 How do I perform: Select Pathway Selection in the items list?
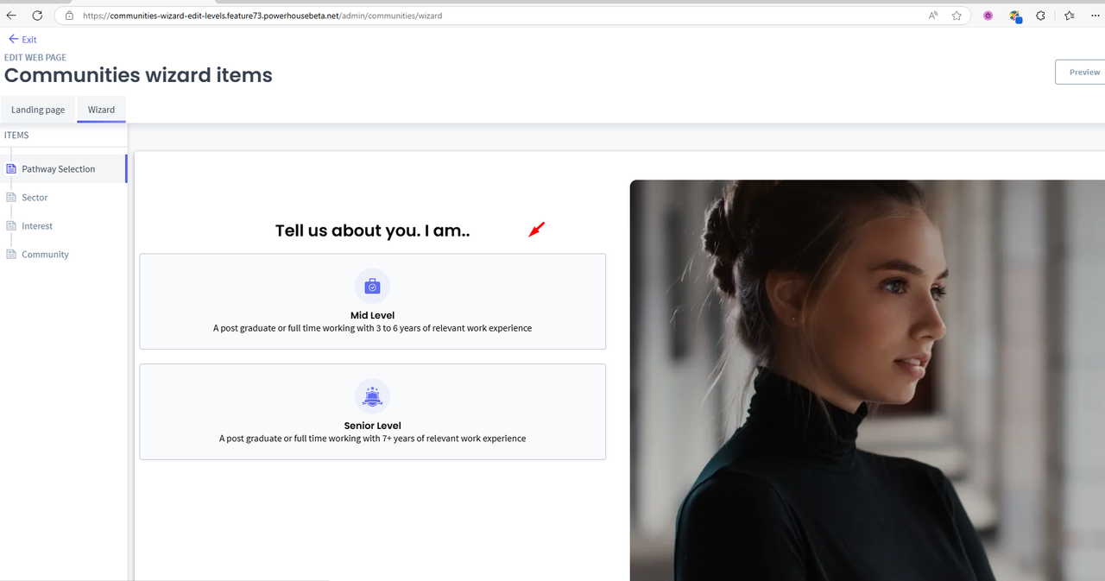(64, 169)
